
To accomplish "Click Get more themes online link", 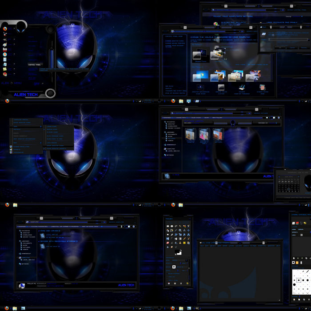I will coord(258,65).
